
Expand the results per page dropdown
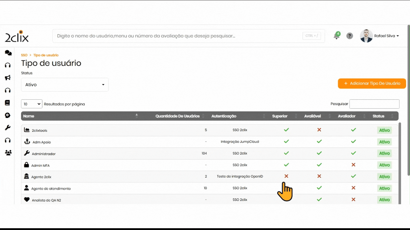pos(32,104)
